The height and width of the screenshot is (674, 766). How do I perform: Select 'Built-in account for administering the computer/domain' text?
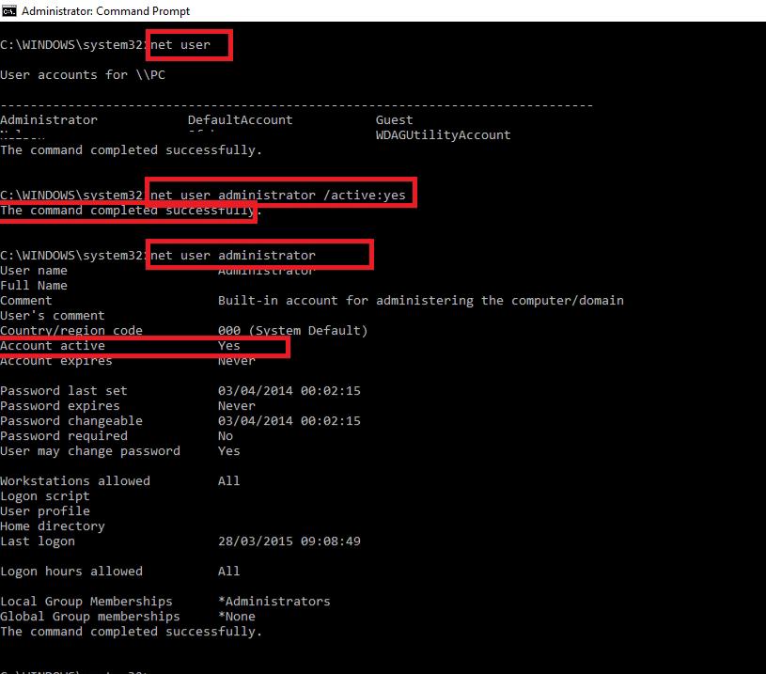coord(421,301)
